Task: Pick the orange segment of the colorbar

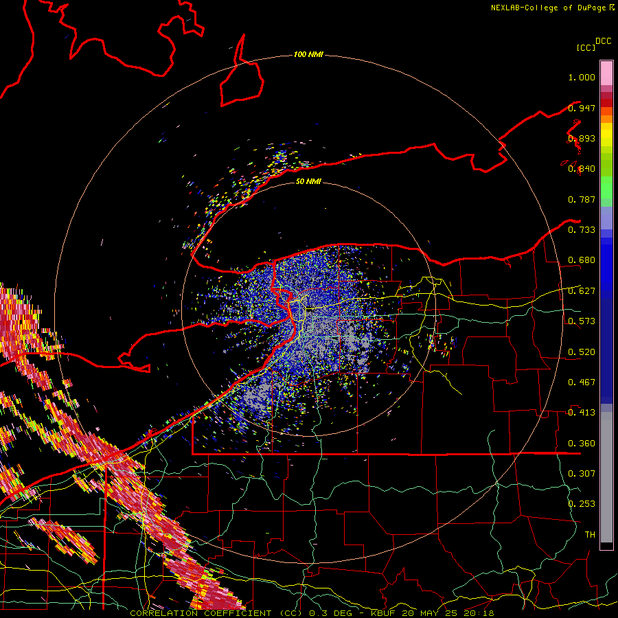Action: click(606, 119)
